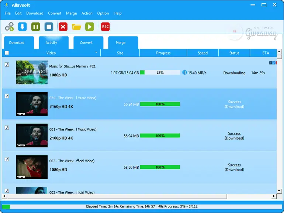The image size is (284, 213).
Task: Sort by ETA column header
Action: (x=264, y=53)
